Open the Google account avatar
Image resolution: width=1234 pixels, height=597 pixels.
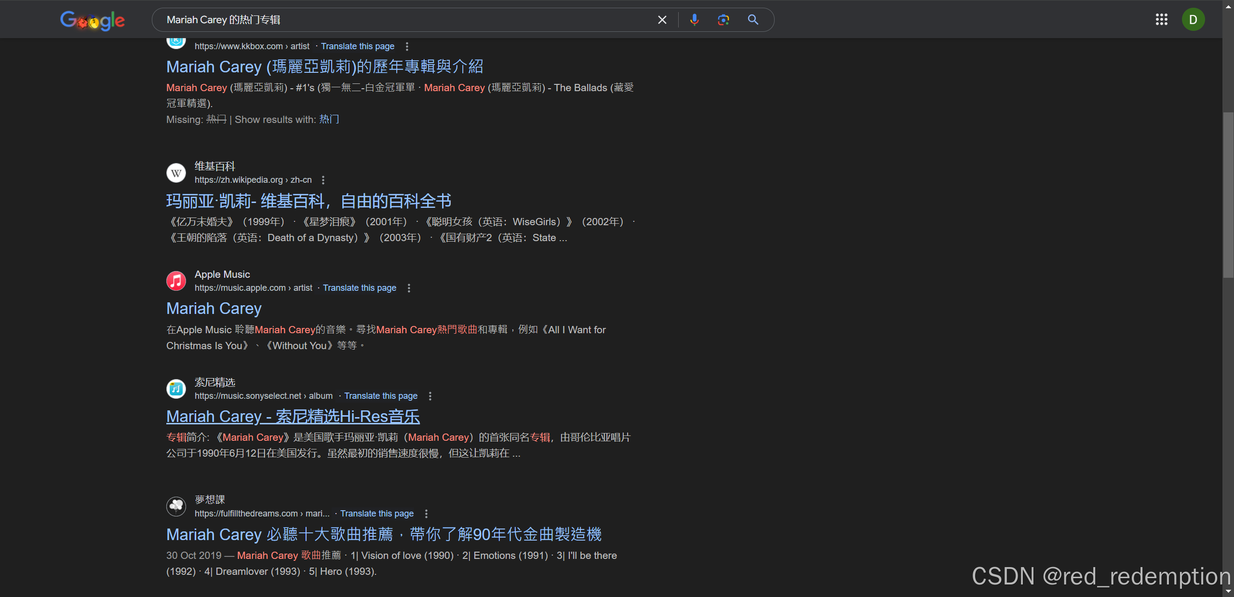click(x=1193, y=20)
